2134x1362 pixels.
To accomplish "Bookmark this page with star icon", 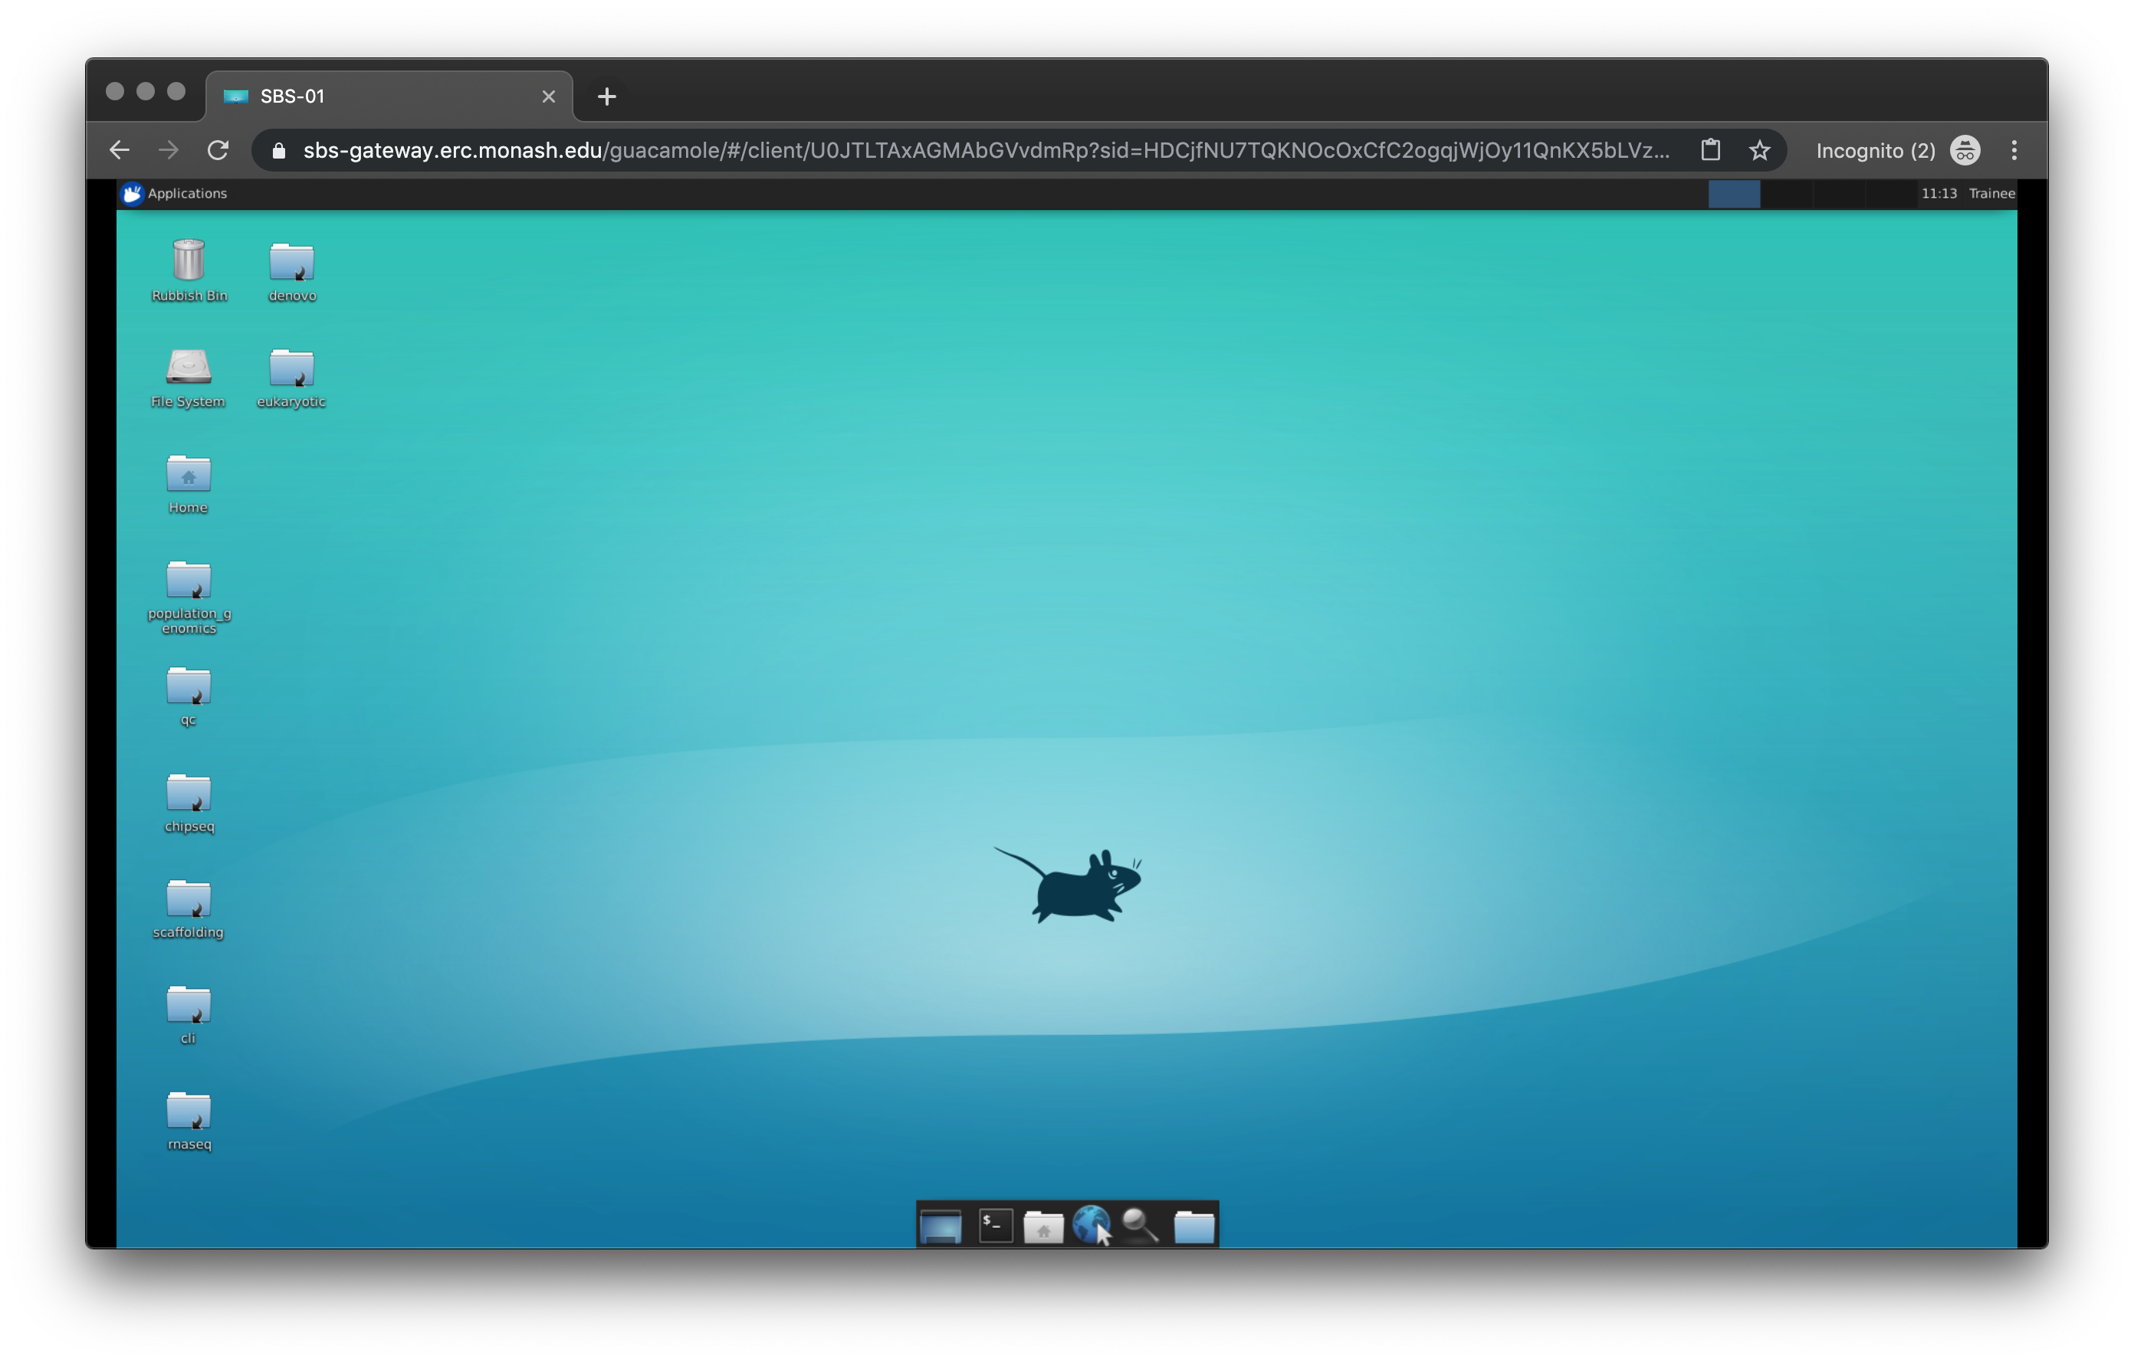I will pos(1760,151).
